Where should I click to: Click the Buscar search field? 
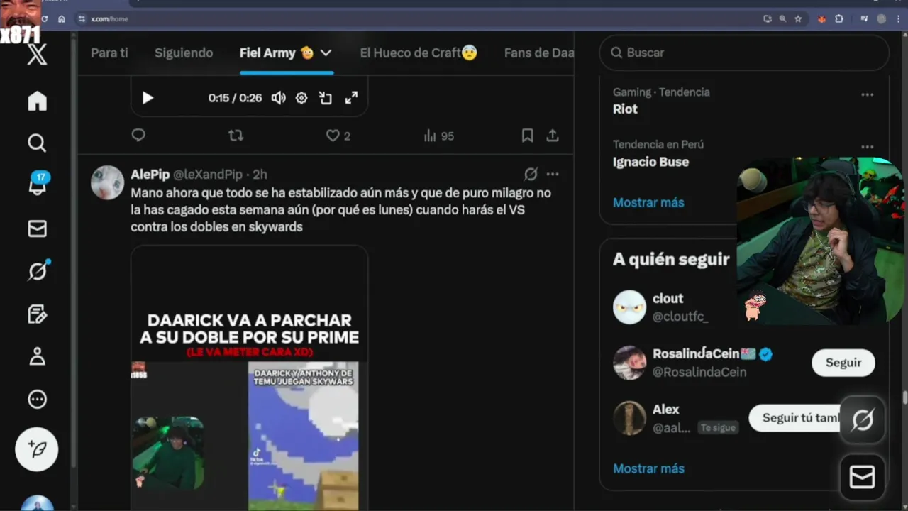(744, 53)
